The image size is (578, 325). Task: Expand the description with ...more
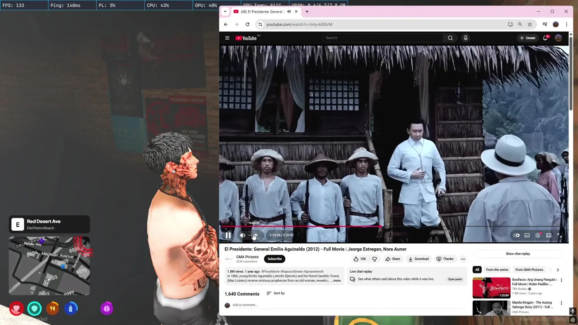(336, 281)
